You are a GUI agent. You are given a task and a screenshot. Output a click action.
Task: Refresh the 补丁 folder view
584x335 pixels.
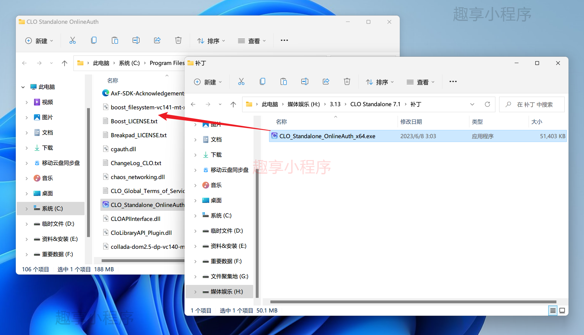pyautogui.click(x=487, y=104)
